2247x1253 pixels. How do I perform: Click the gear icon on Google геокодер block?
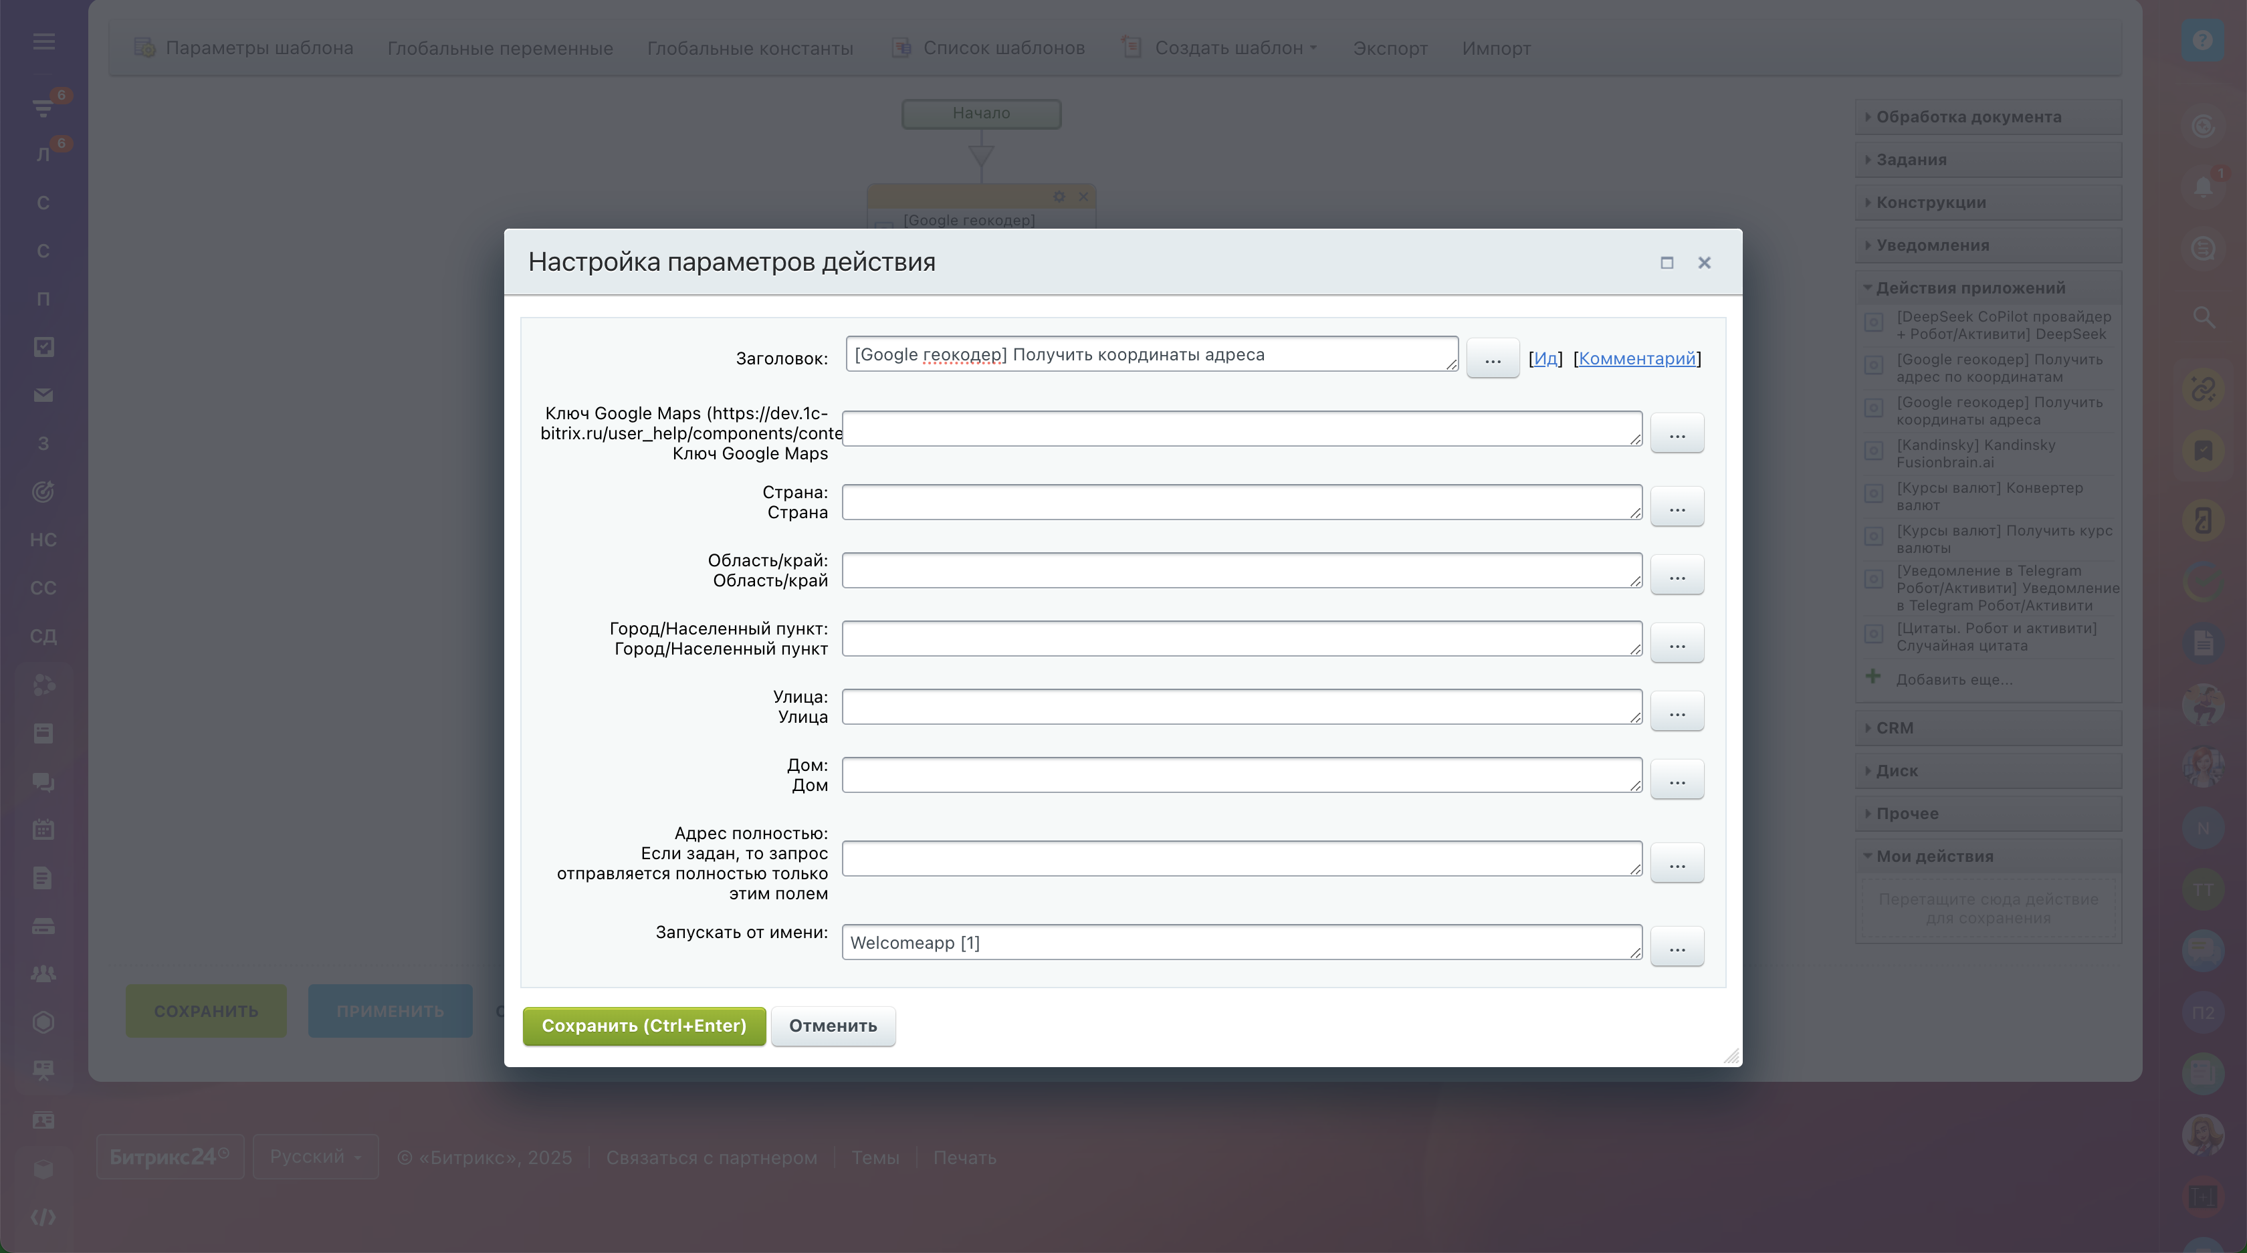(1059, 197)
